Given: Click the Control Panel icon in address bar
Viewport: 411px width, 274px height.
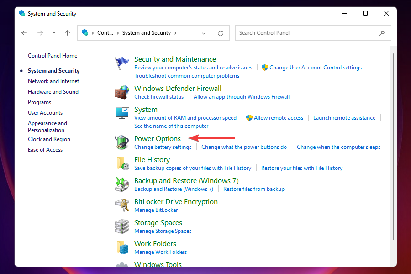Looking at the screenshot, I should [x=85, y=32].
